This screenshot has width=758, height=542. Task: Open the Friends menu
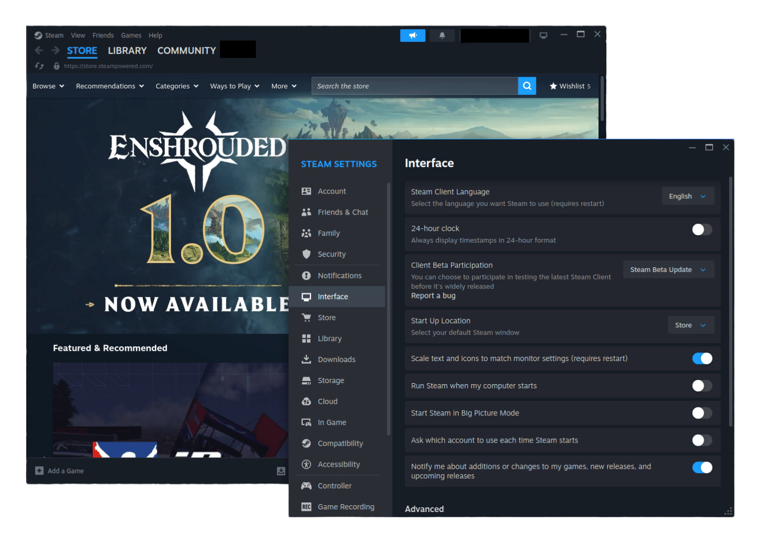pos(103,35)
